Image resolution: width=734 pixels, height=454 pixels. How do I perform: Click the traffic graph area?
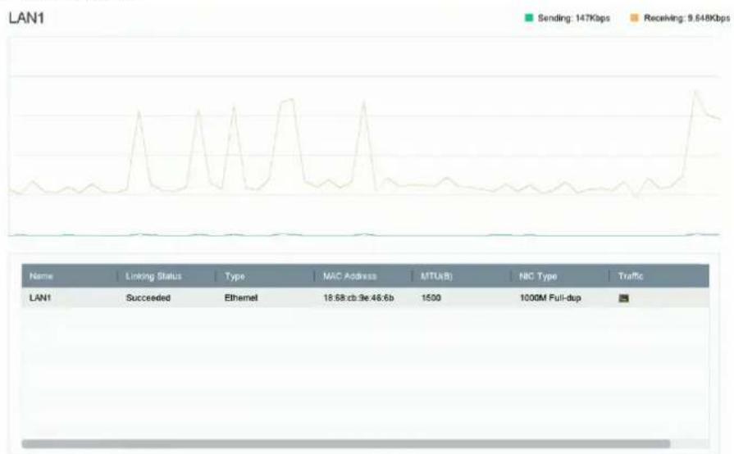[364, 137]
